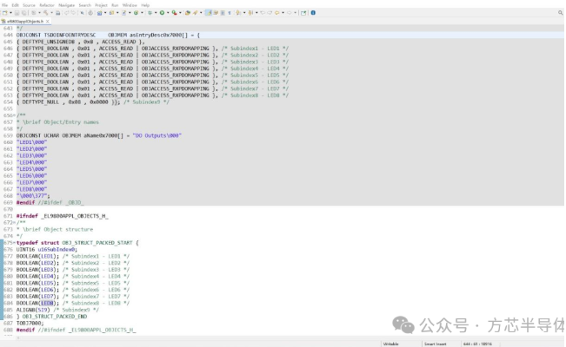The image size is (566, 347).
Task: Open the Edit menu
Action: pos(15,5)
